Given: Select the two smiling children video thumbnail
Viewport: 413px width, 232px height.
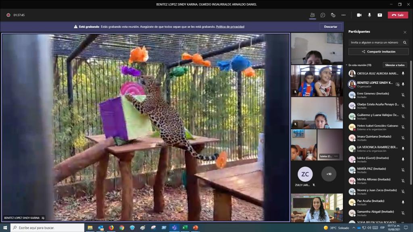Looking at the screenshot, I should point(317,81).
